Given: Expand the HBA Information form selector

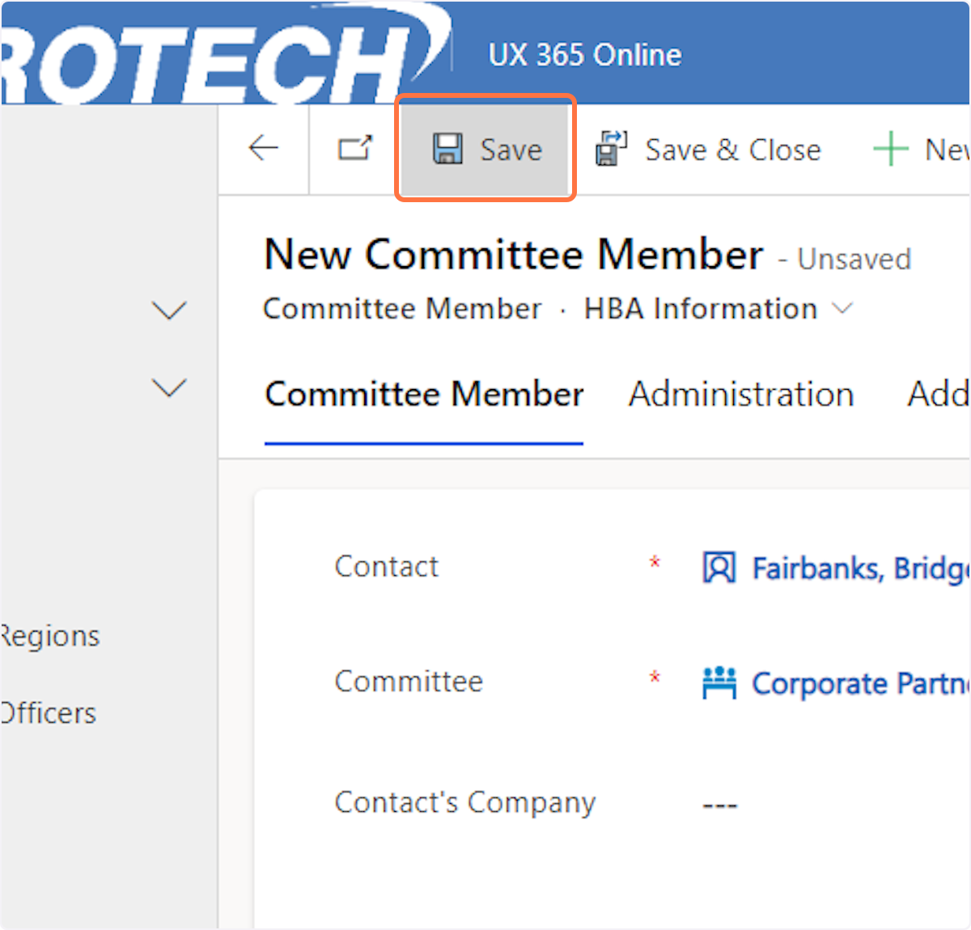Looking at the screenshot, I should coord(843,308).
